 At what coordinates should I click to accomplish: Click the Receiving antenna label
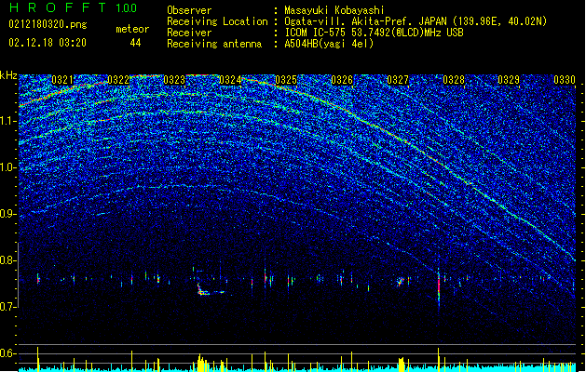(x=214, y=44)
